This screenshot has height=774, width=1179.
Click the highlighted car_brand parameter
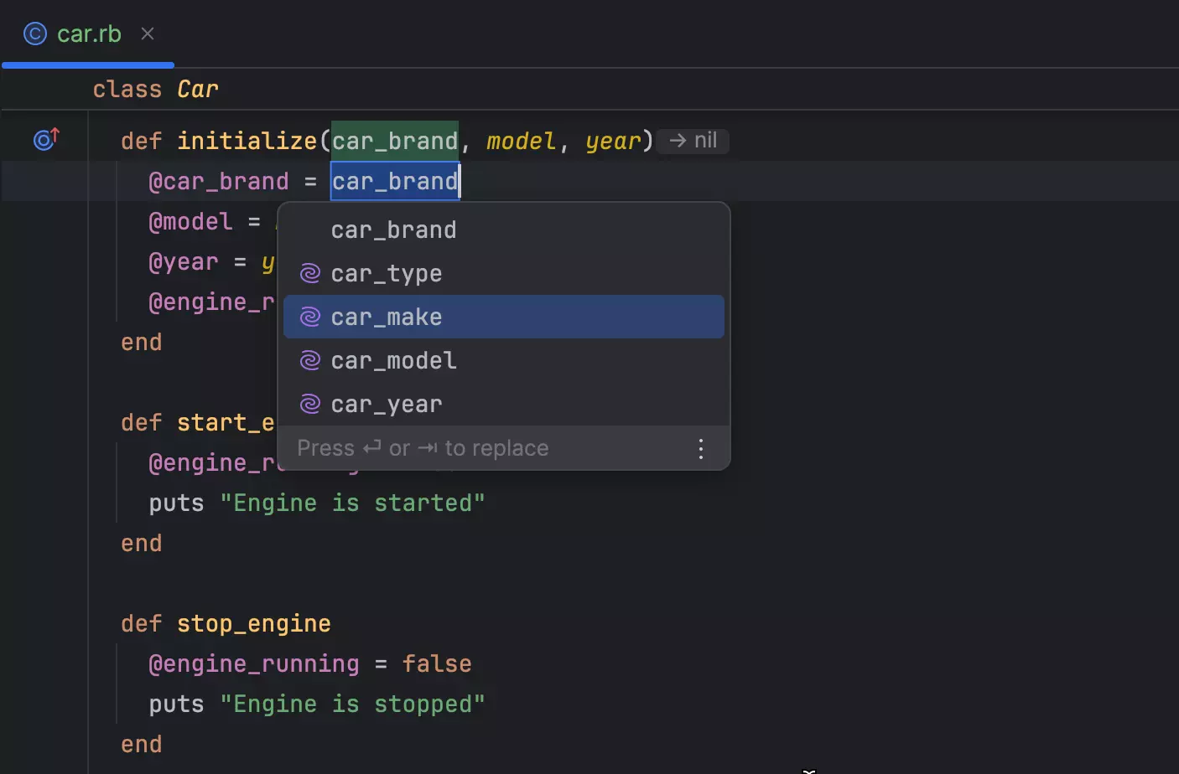point(394,140)
